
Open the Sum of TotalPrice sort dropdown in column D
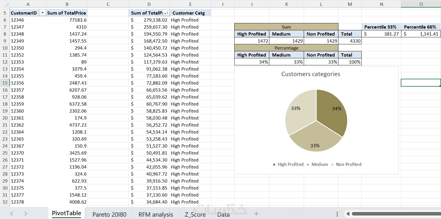point(166,13)
